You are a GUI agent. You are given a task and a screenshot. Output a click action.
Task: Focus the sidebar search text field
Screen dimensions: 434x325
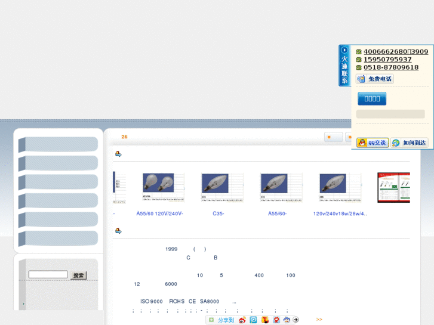[48, 274]
